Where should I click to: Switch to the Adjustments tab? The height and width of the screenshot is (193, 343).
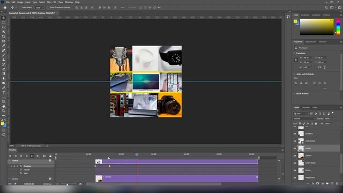pyautogui.click(x=311, y=42)
